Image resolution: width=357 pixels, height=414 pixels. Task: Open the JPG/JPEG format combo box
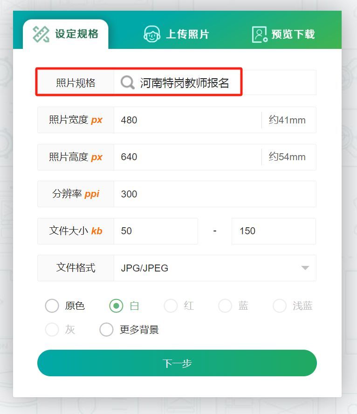point(215,268)
